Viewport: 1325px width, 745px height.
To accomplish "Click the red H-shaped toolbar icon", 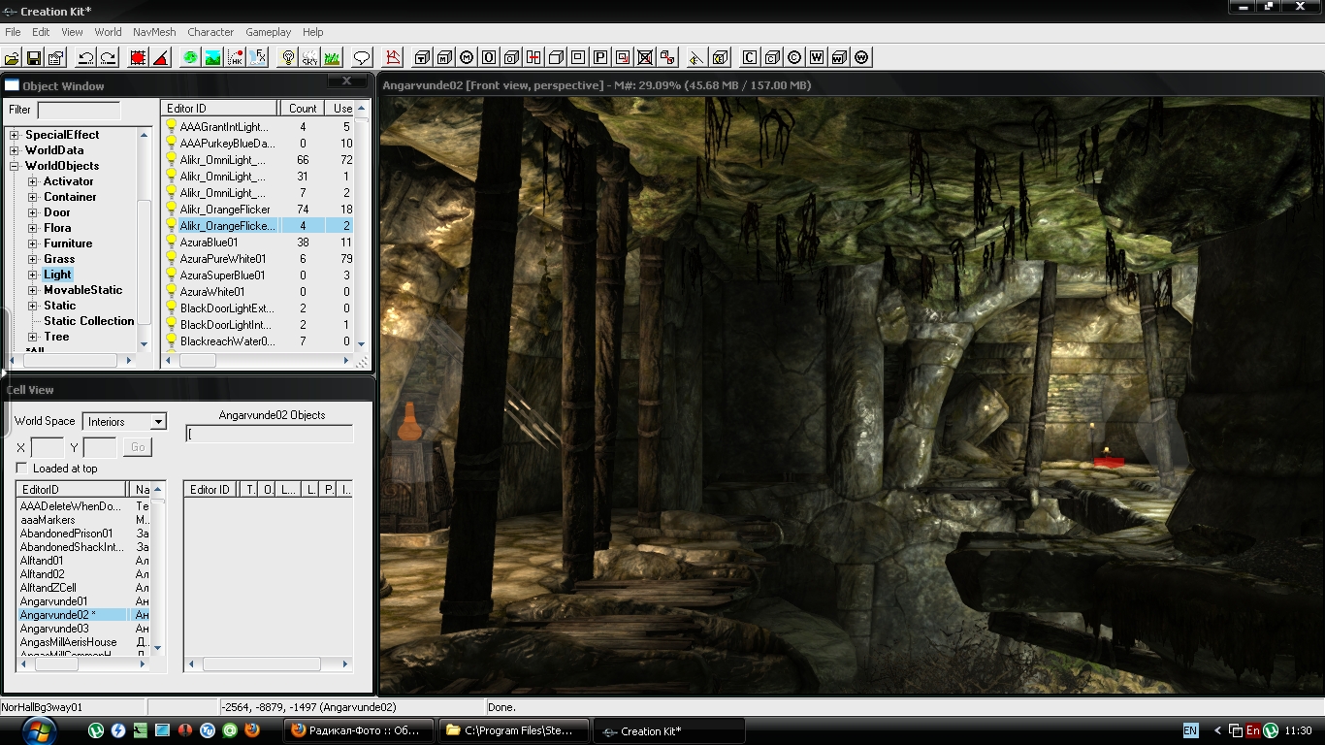I will (x=533, y=57).
